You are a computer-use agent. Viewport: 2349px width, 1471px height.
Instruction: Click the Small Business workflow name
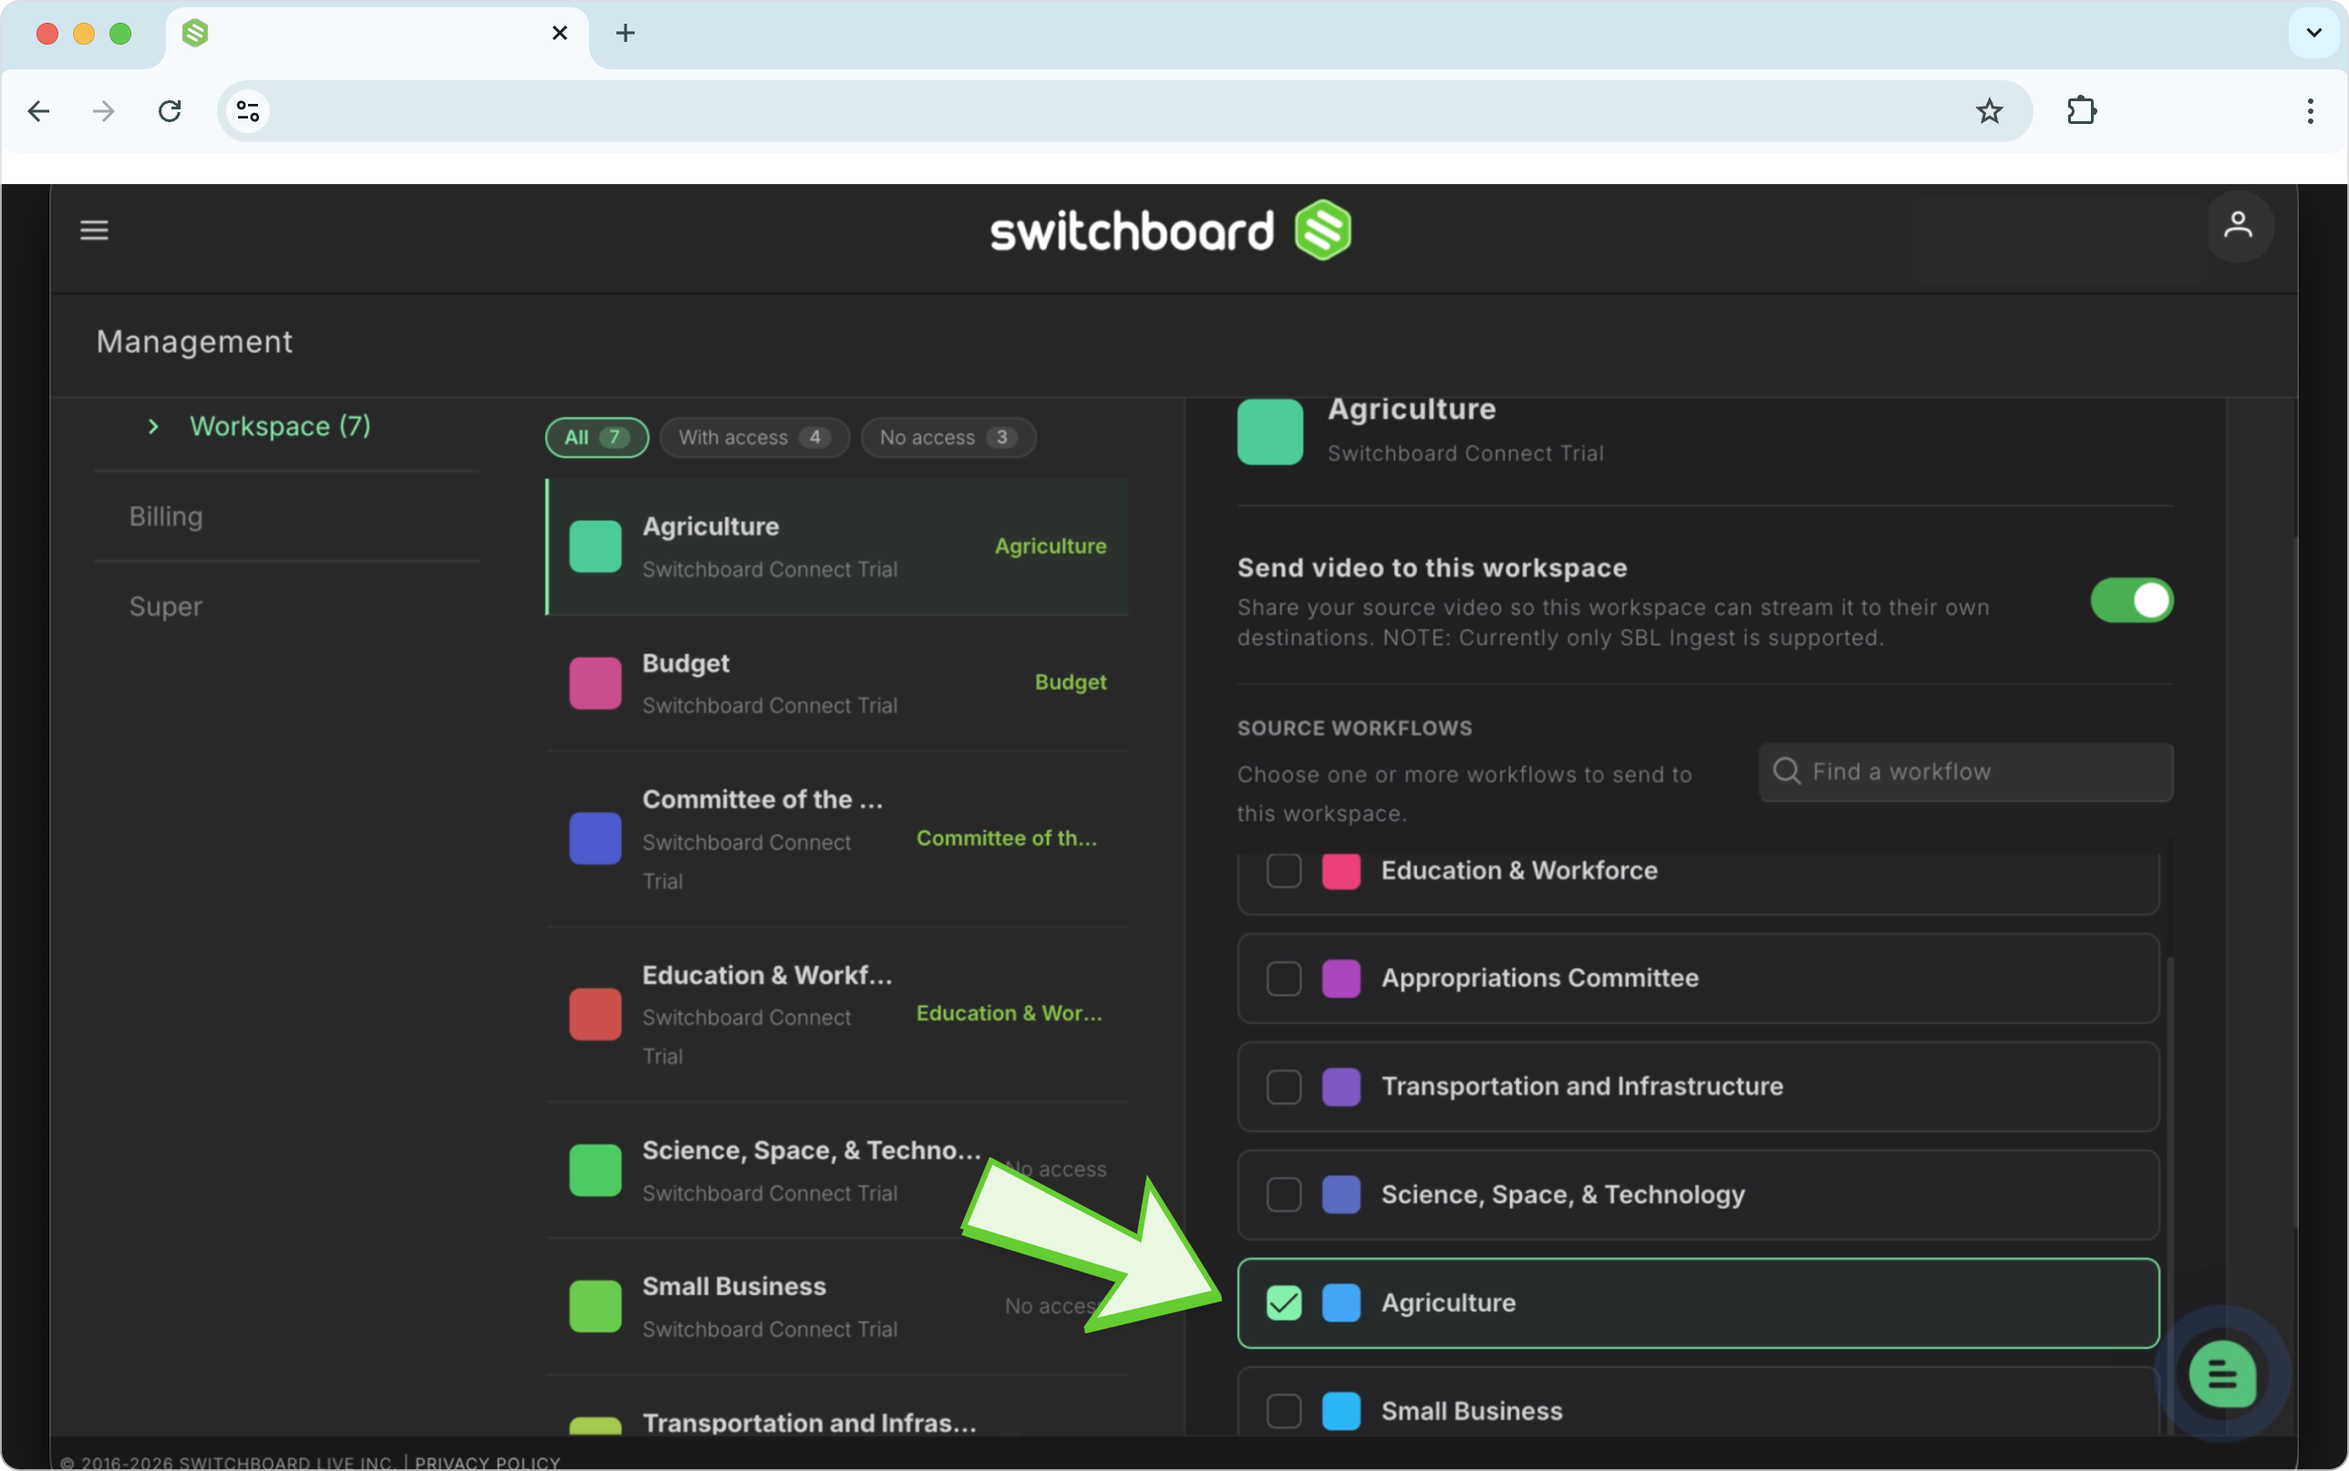click(x=1471, y=1411)
